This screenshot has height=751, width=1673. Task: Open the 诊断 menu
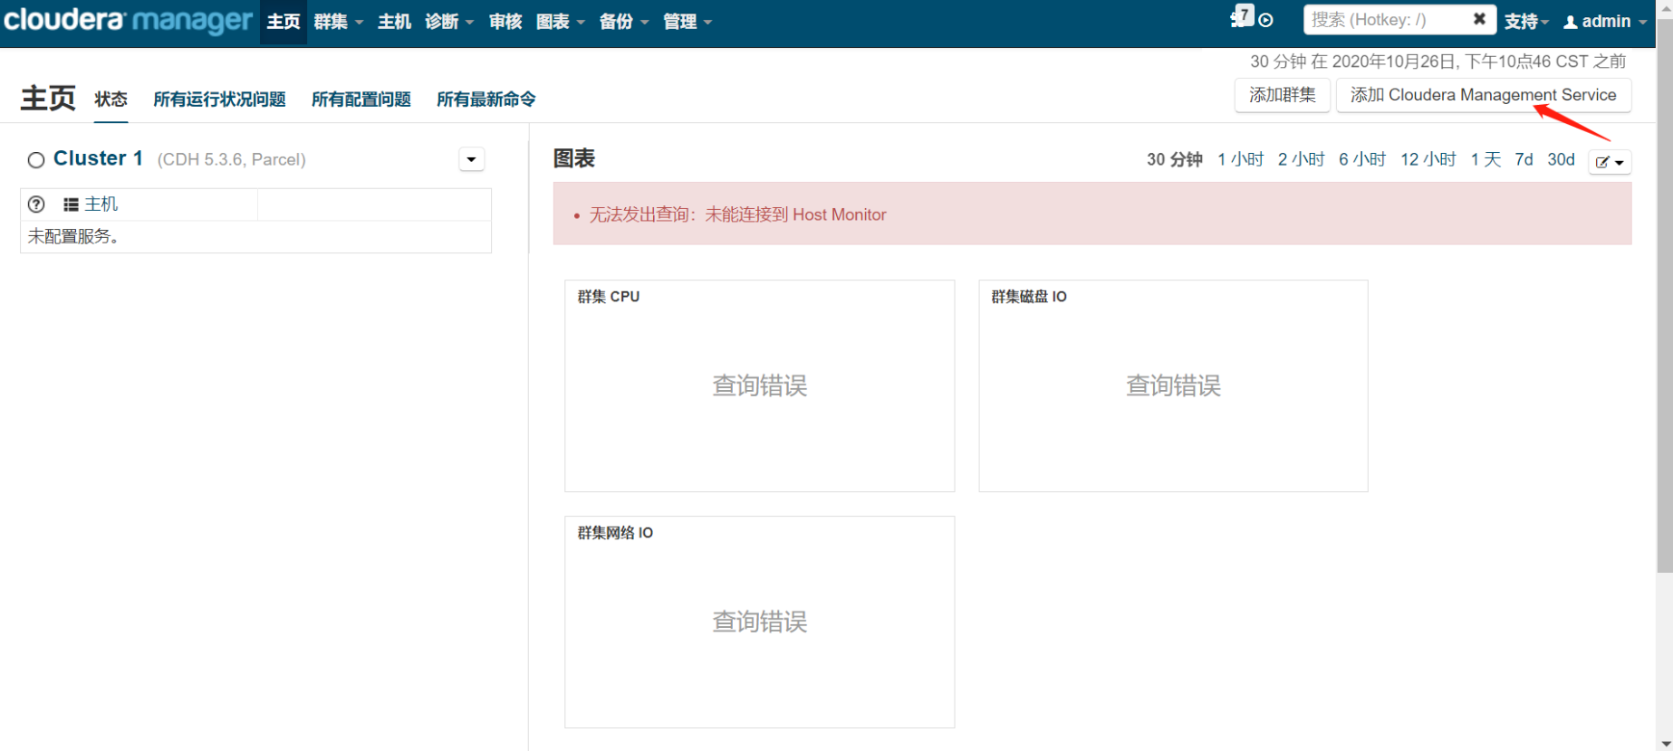(449, 22)
